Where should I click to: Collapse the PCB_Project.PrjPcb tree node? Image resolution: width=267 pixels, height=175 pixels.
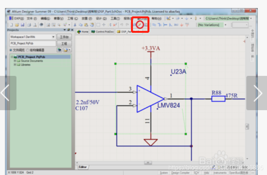(x=12, y=57)
